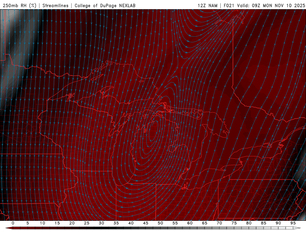This screenshot has width=306, height=230.
Task: Click the 20 value on the color scale
Action: [72, 223]
